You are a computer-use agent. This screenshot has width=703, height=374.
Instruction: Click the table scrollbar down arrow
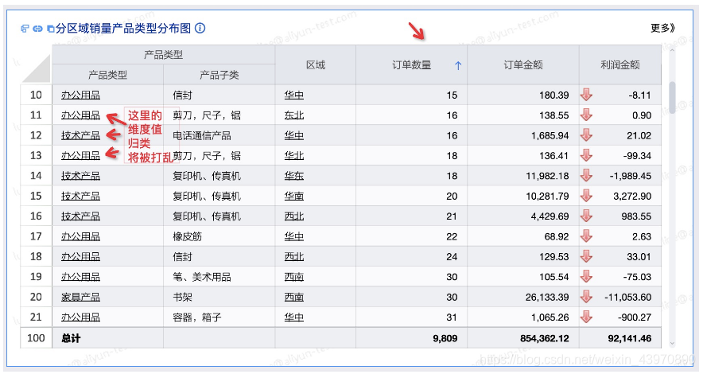672,344
